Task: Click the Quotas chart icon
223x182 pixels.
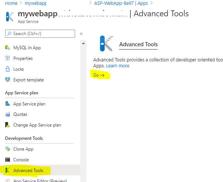Action: point(7,114)
